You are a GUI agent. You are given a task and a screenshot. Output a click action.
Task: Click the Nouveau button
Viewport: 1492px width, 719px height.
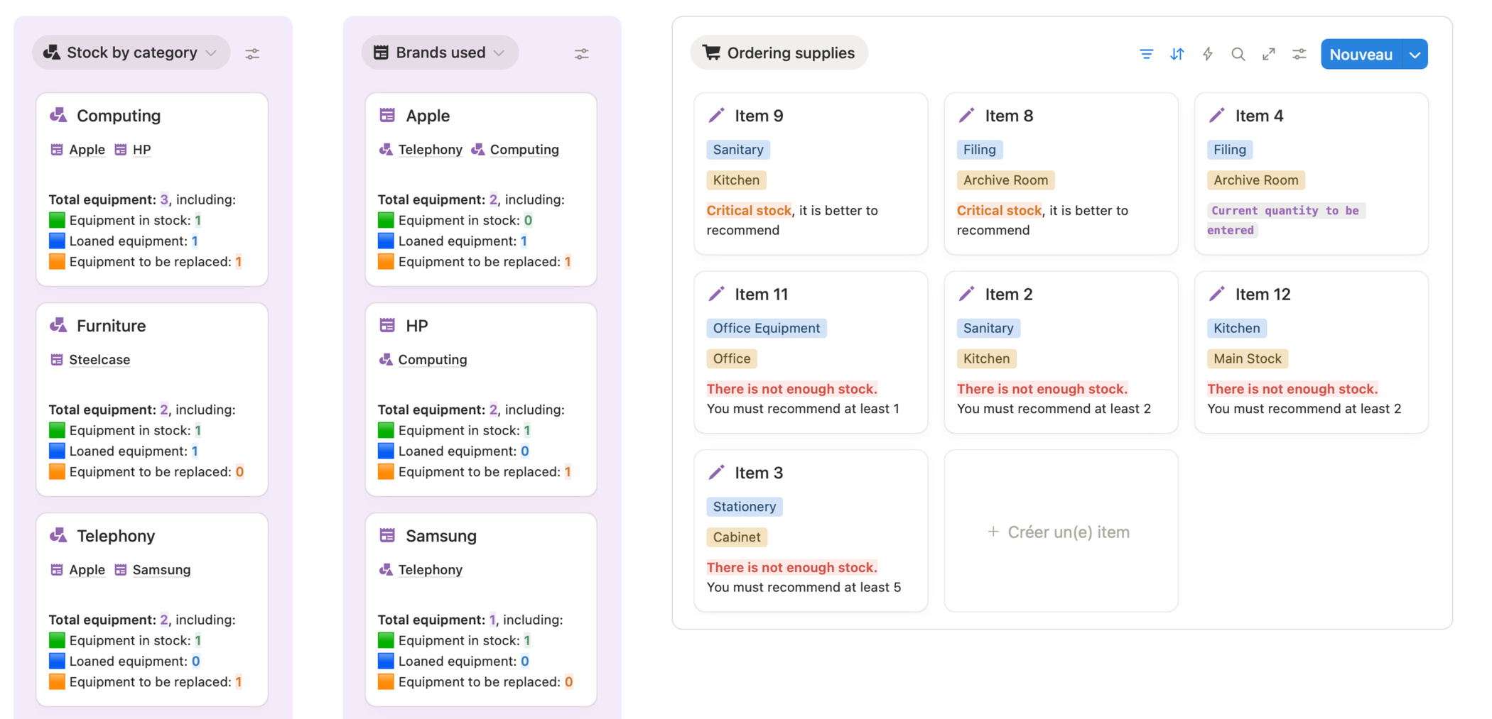[x=1361, y=55]
